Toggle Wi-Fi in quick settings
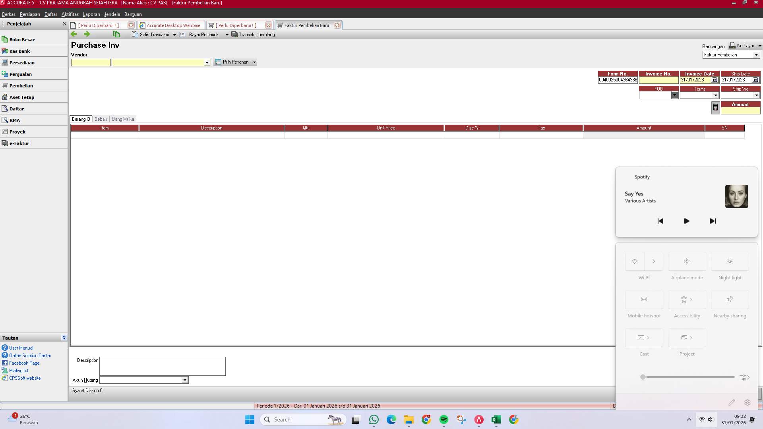Image resolution: width=763 pixels, height=429 pixels. coord(635,261)
